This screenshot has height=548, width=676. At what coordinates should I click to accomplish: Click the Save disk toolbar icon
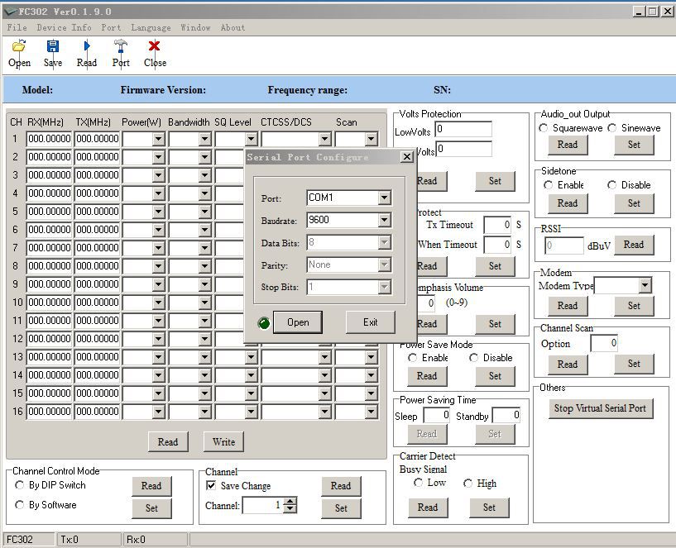[x=53, y=45]
